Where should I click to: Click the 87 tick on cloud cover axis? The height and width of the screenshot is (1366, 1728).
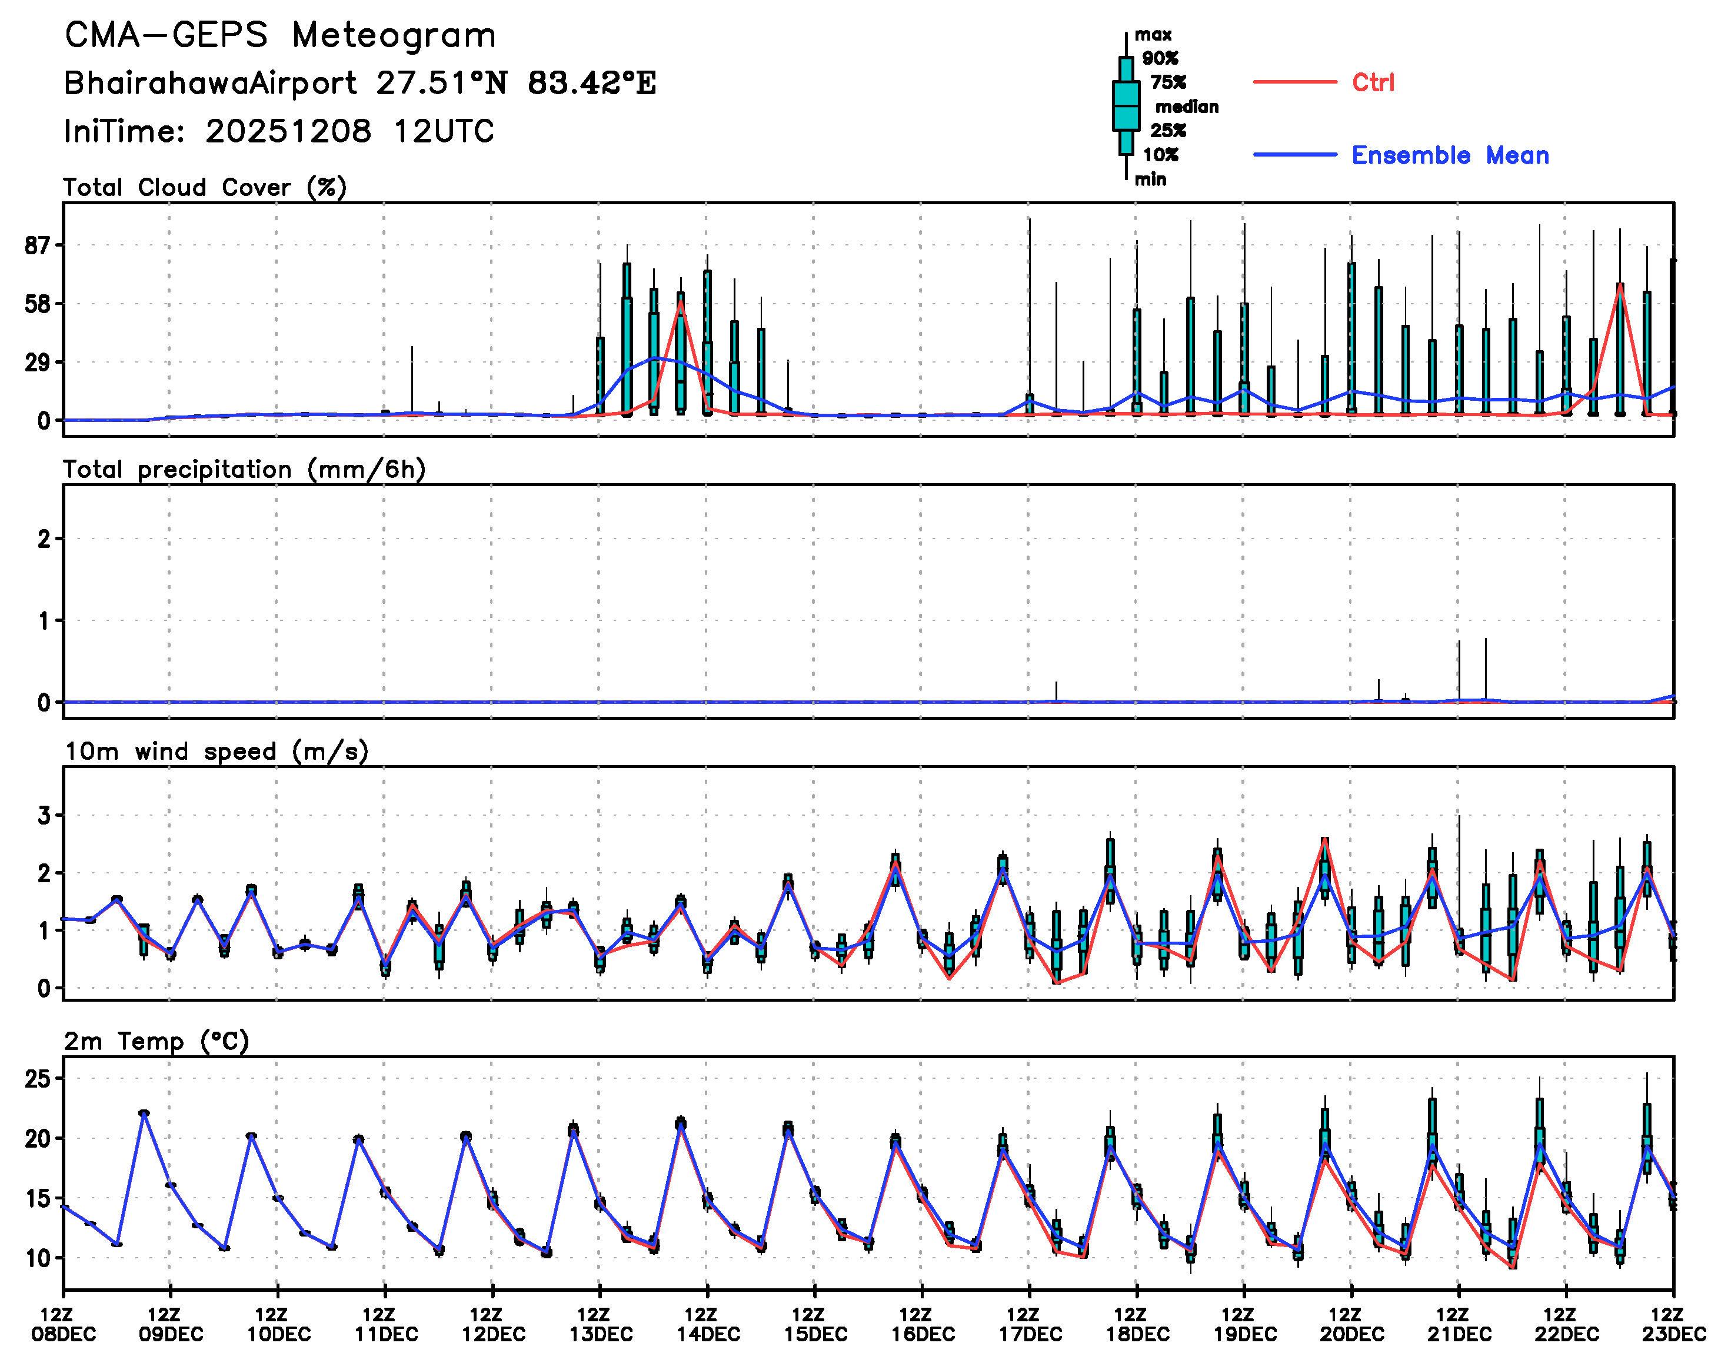(38, 245)
